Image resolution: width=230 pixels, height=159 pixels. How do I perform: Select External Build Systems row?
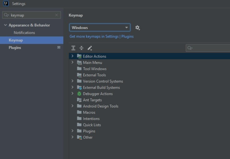pyautogui.click(x=150, y=88)
